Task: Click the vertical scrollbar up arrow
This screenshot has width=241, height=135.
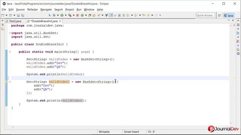Action: pos(231,25)
